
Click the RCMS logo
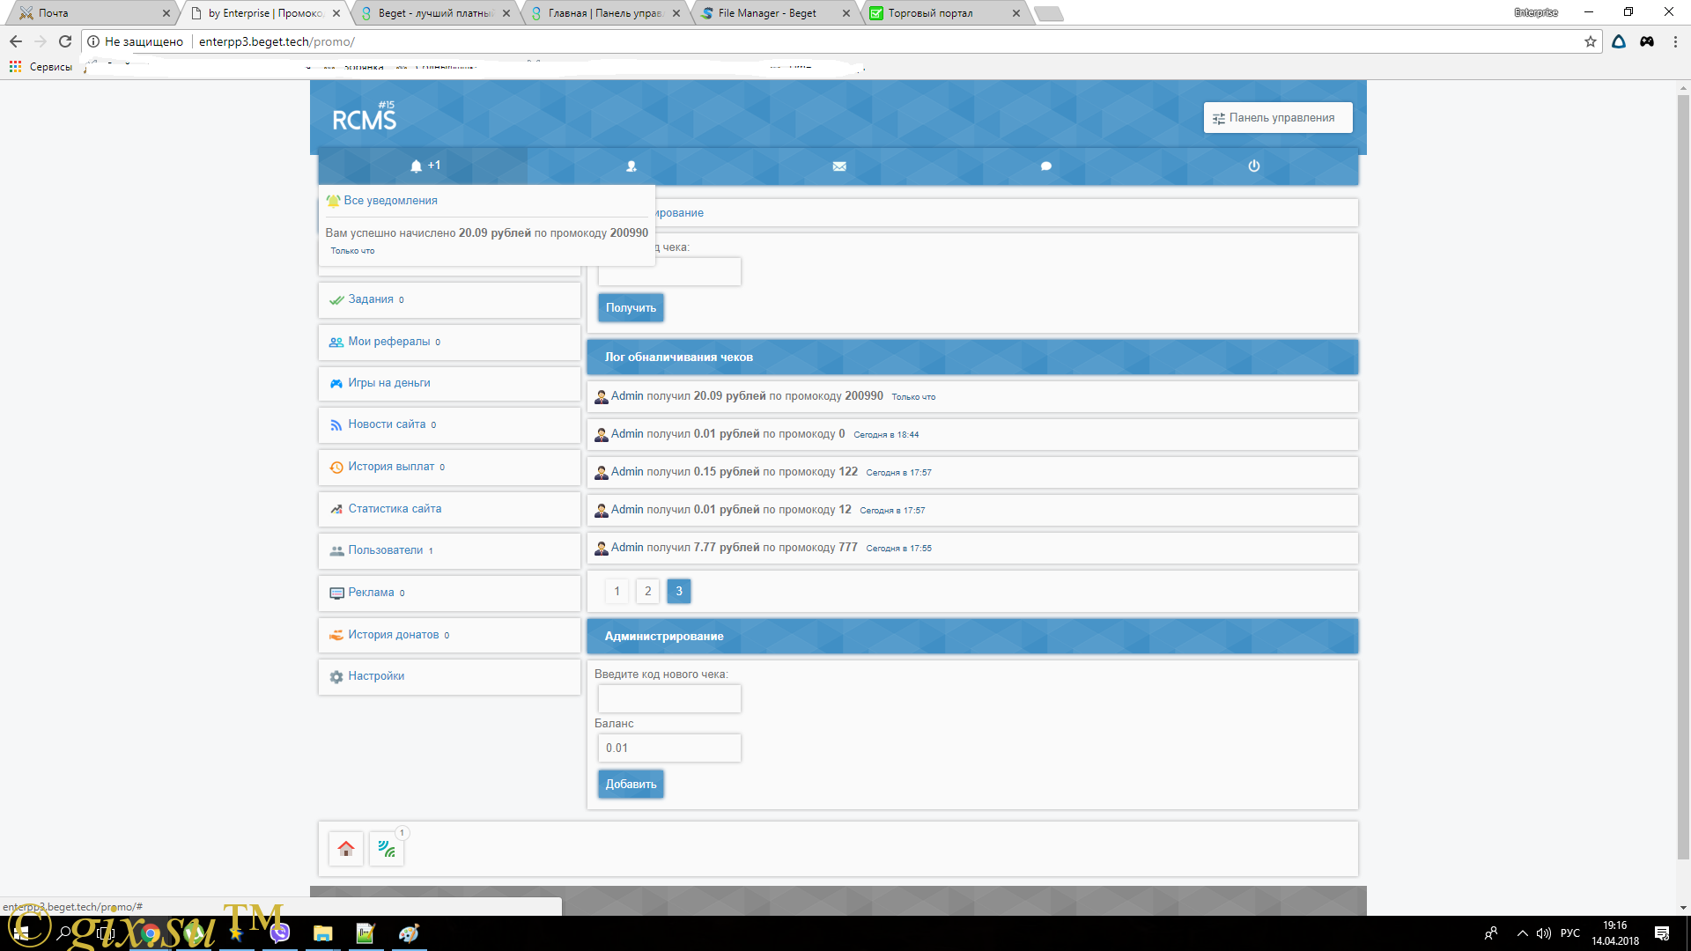pyautogui.click(x=365, y=117)
